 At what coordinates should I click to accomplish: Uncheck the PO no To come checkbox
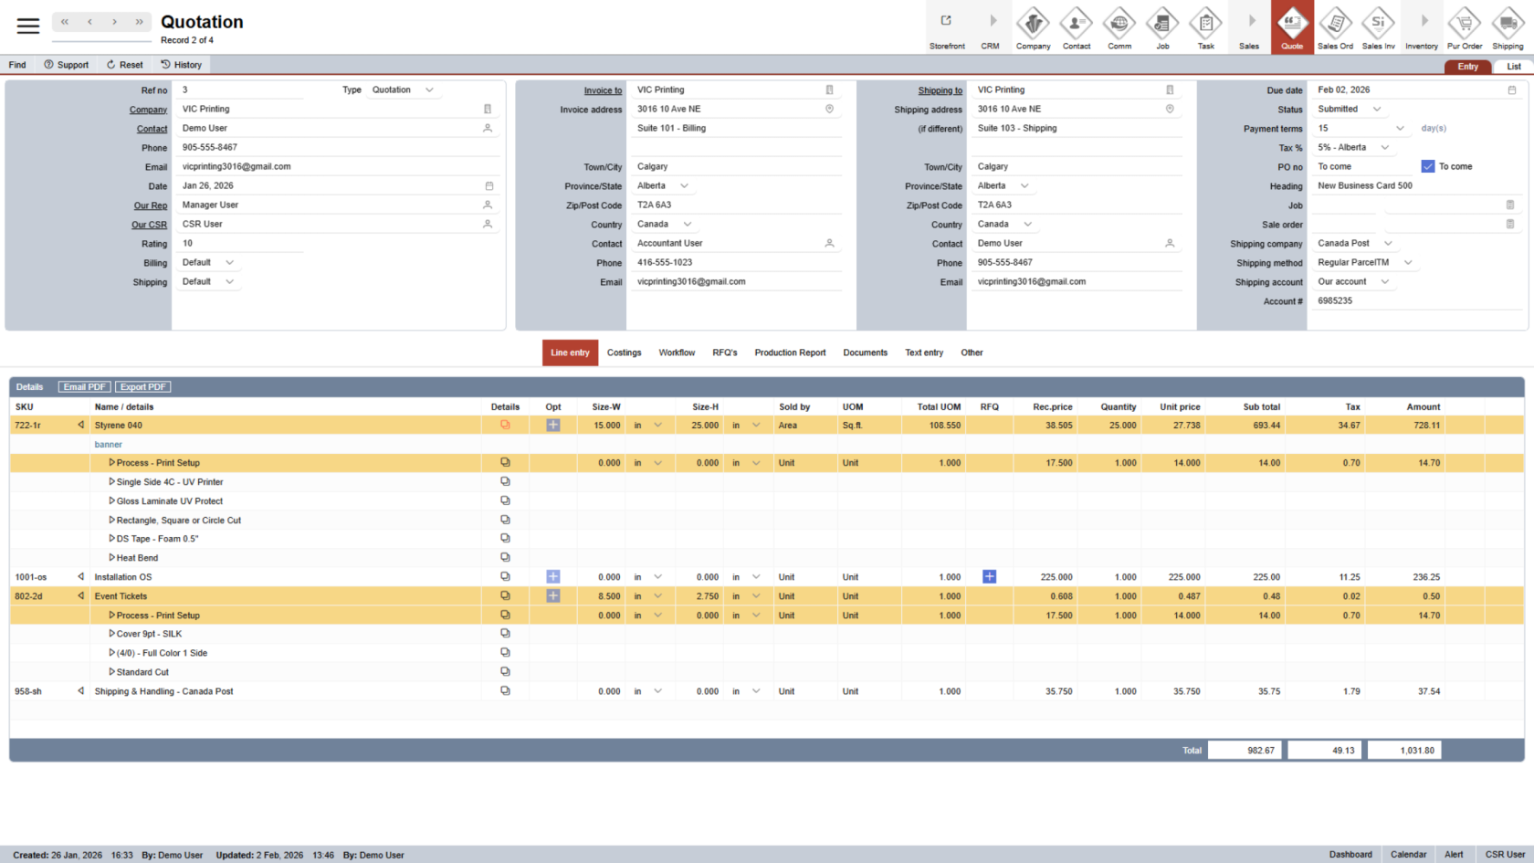[1428, 166]
